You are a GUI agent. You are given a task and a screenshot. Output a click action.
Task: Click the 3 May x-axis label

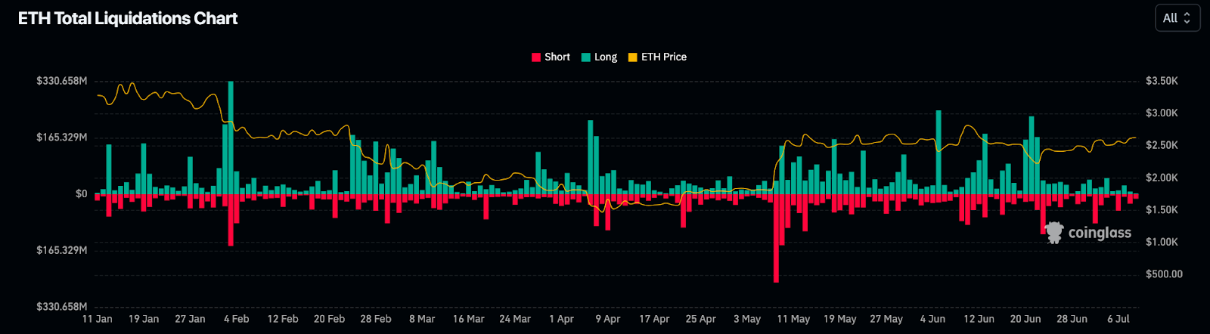point(747,319)
